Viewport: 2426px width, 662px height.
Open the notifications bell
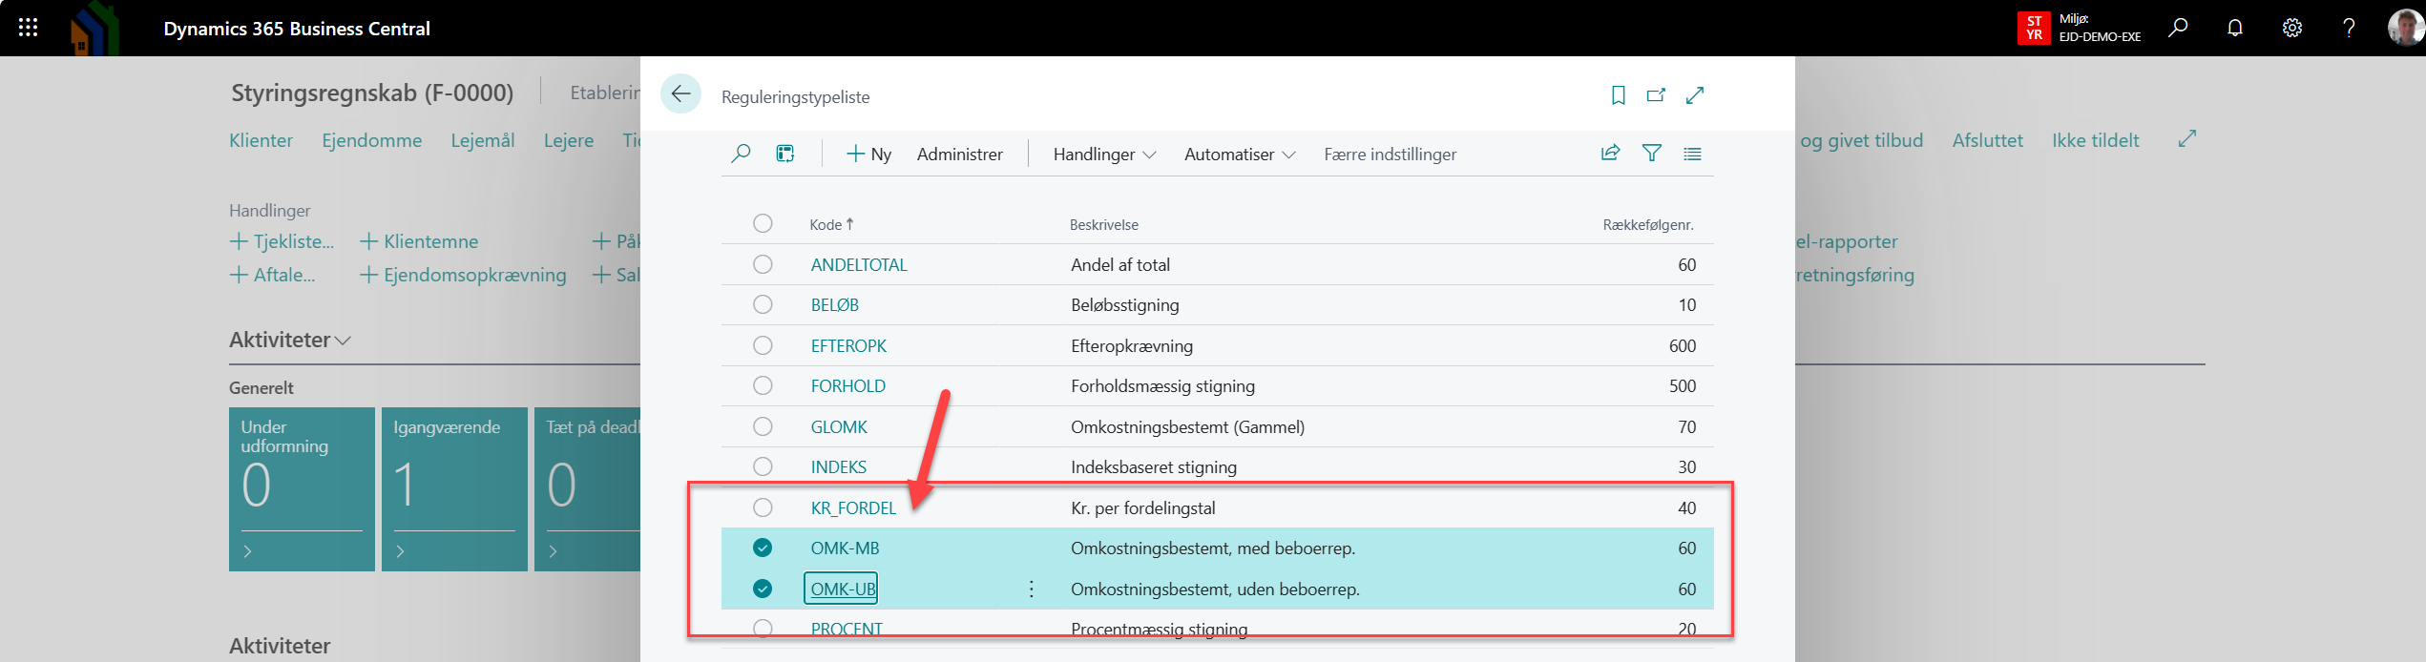[x=2235, y=28]
